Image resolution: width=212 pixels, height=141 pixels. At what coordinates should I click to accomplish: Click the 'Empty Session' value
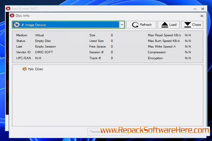pyautogui.click(x=45, y=46)
